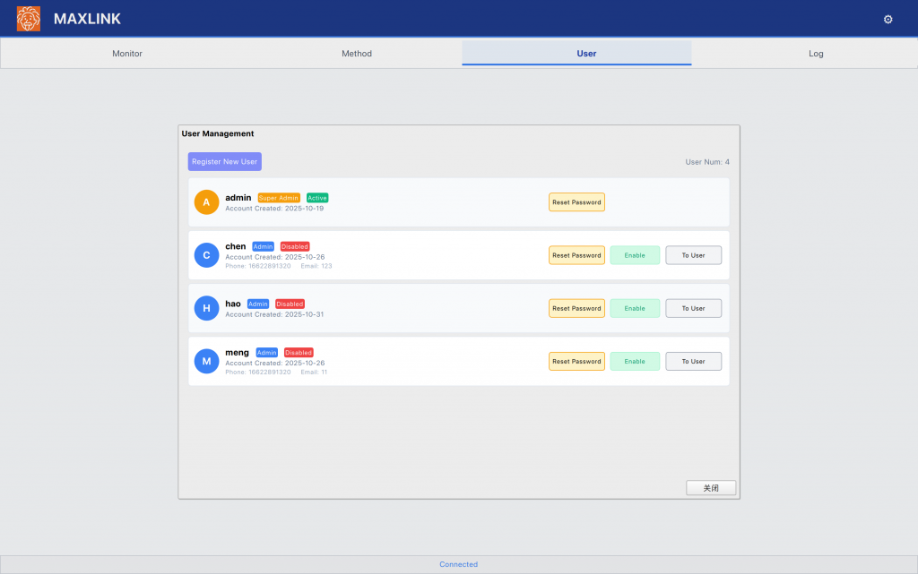Click chen's blue avatar icon
This screenshot has height=574, width=918.
tap(206, 255)
